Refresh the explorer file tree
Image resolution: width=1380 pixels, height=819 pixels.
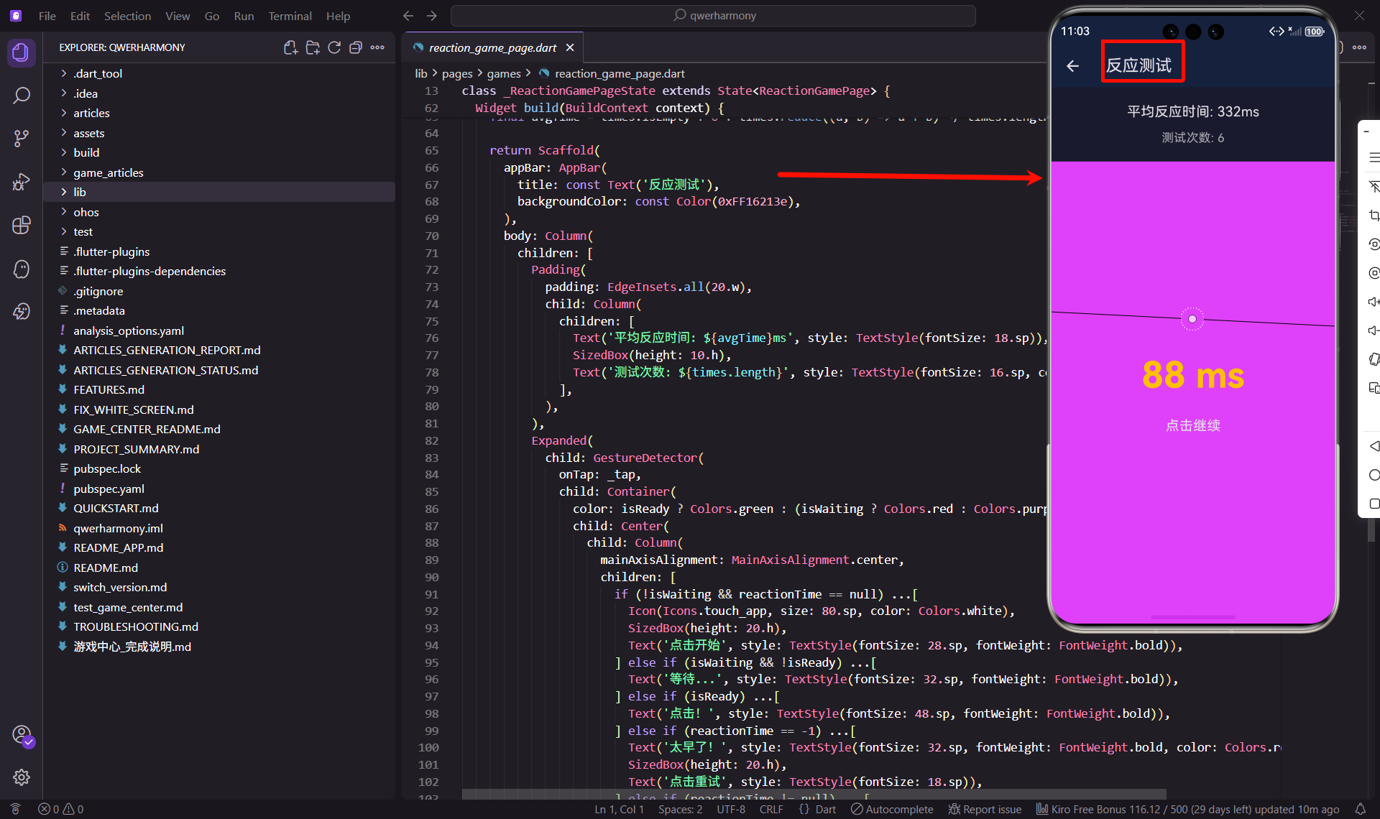click(x=334, y=47)
